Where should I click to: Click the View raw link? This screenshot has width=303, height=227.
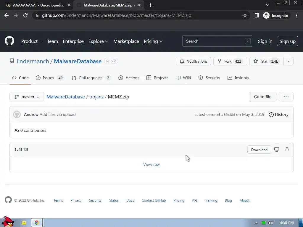[151, 164]
